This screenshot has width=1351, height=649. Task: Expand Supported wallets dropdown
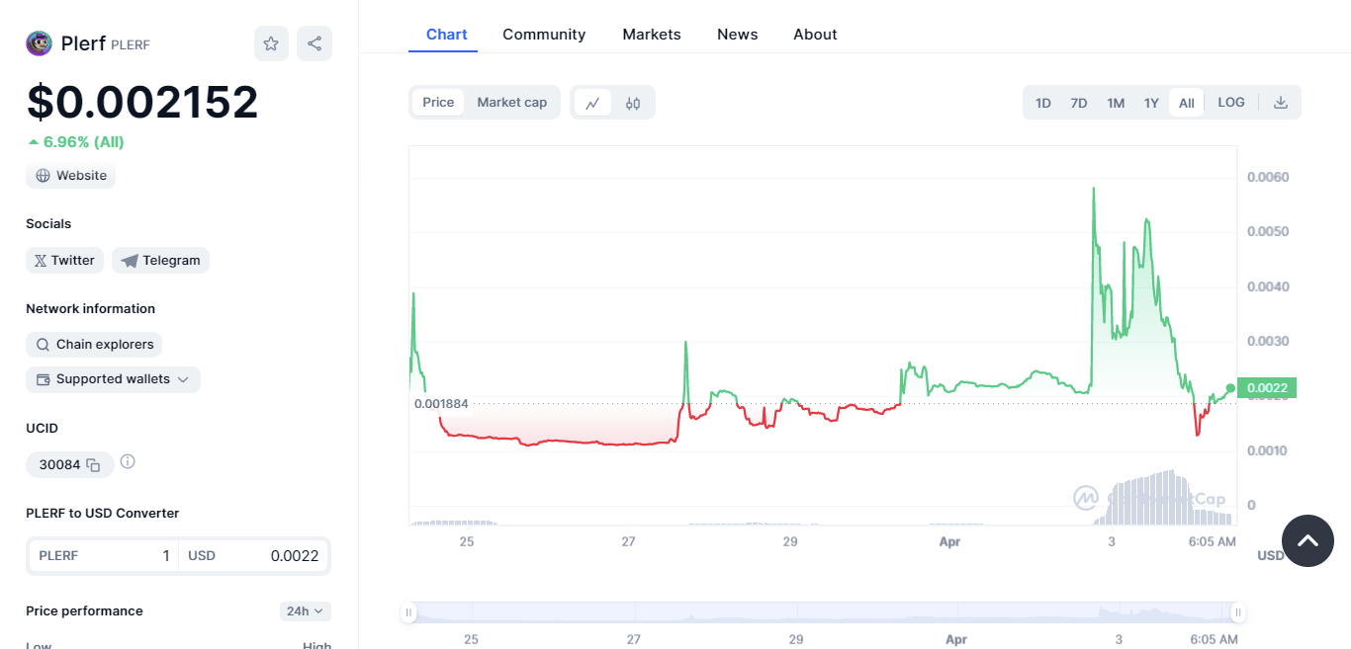[113, 379]
